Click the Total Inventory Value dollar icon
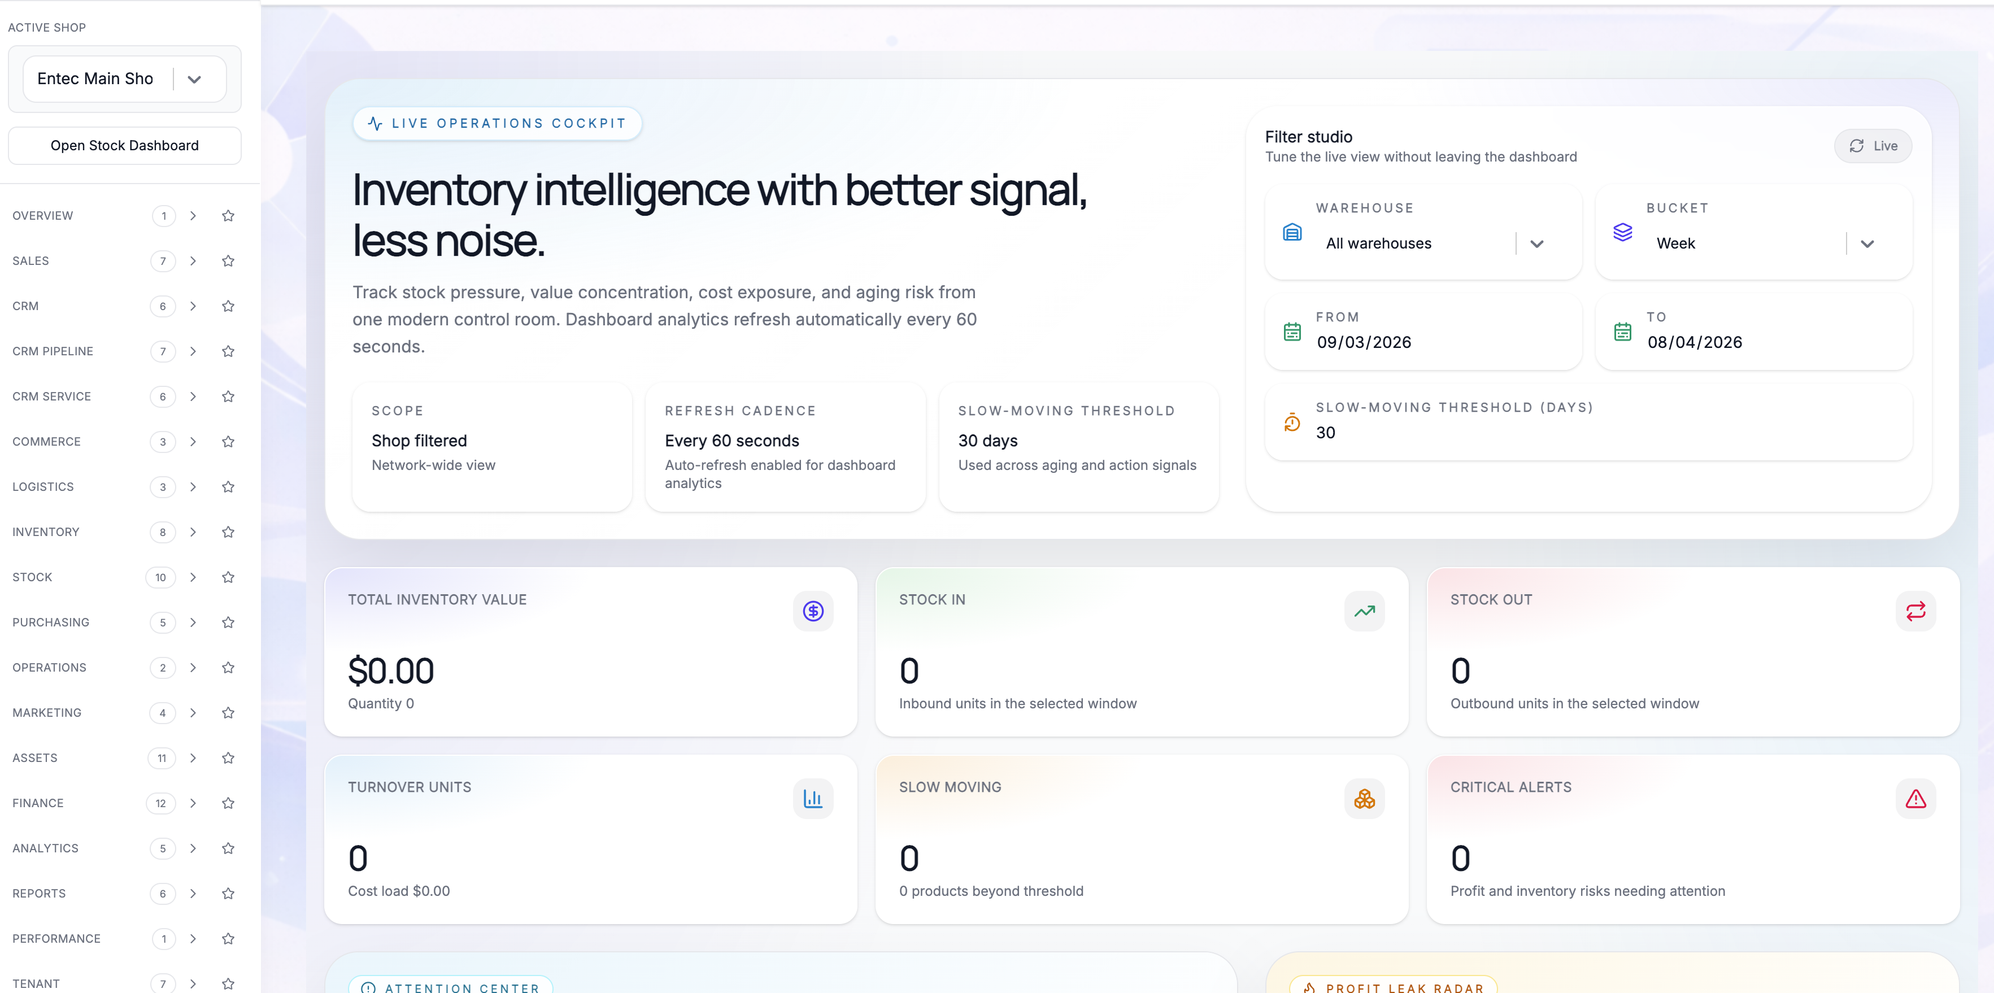Screen dimensions: 1994x993 [x=813, y=611]
